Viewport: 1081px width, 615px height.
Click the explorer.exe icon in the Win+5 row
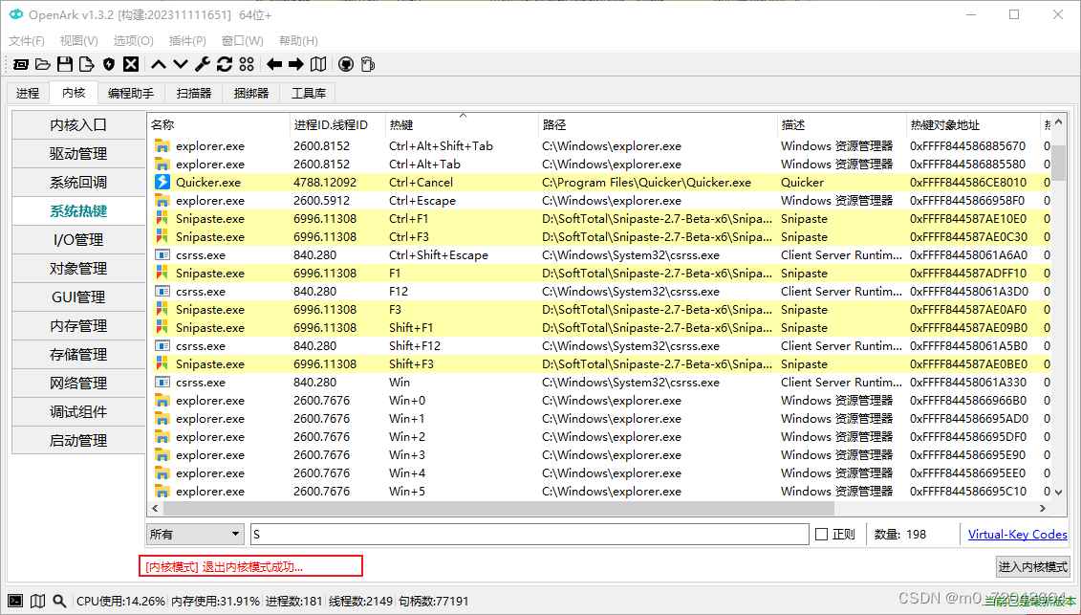point(162,492)
